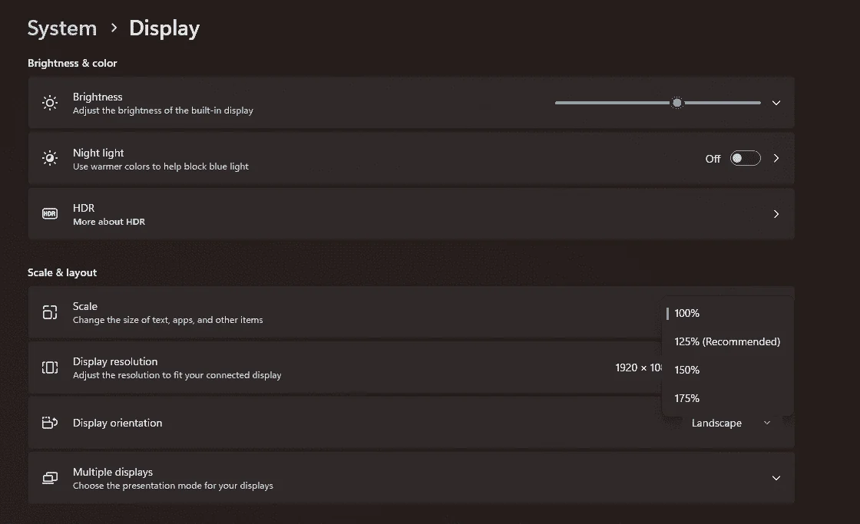
Task: Click the Multiple displays icon
Action: 50,478
